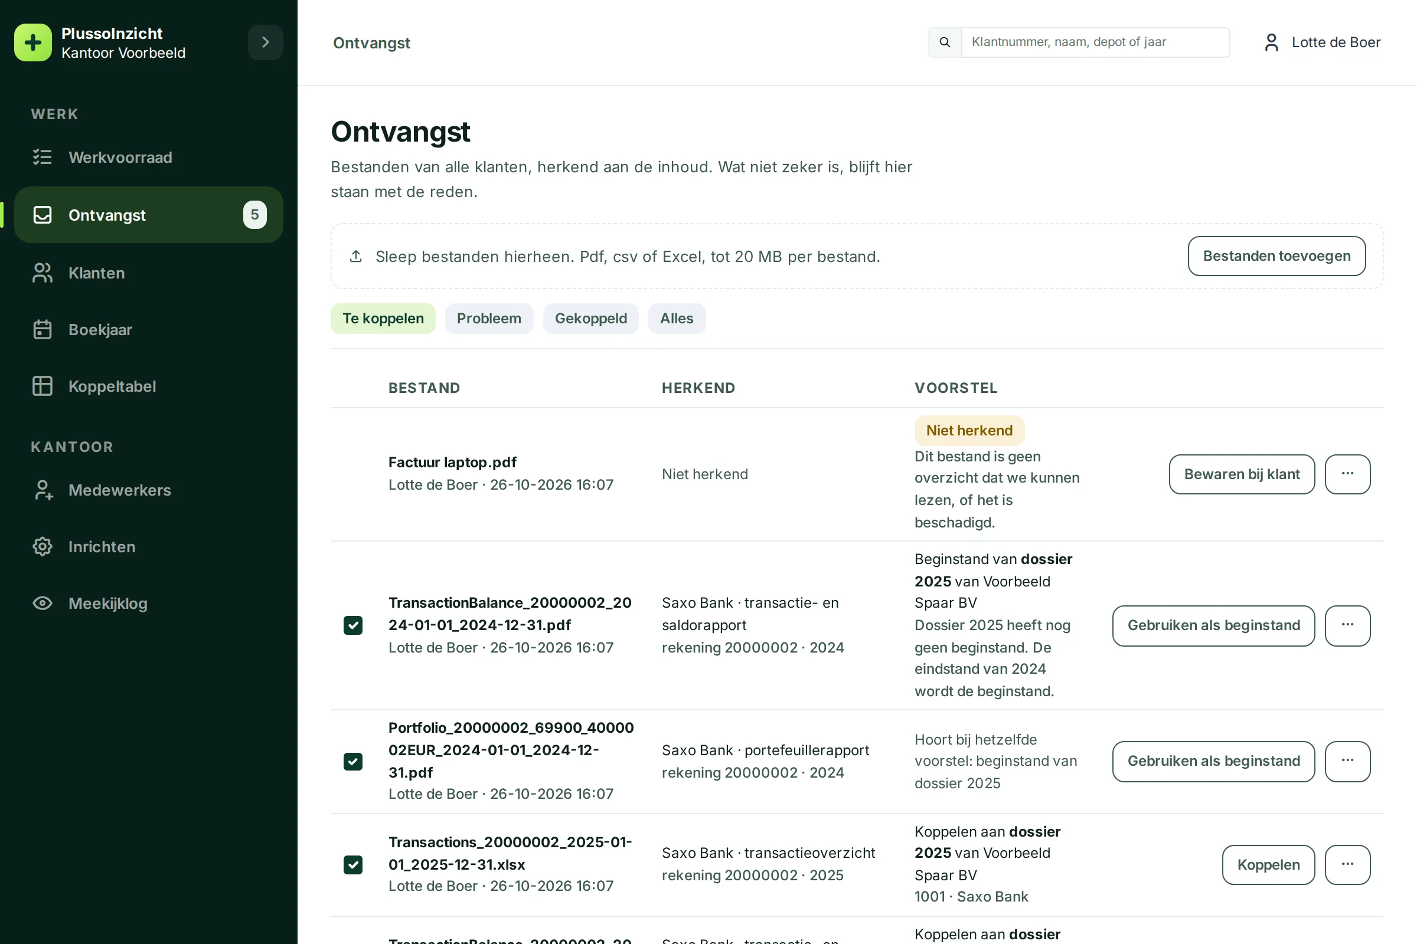Click the upload icon in the drop zone
The image size is (1417, 944).
[x=356, y=257]
